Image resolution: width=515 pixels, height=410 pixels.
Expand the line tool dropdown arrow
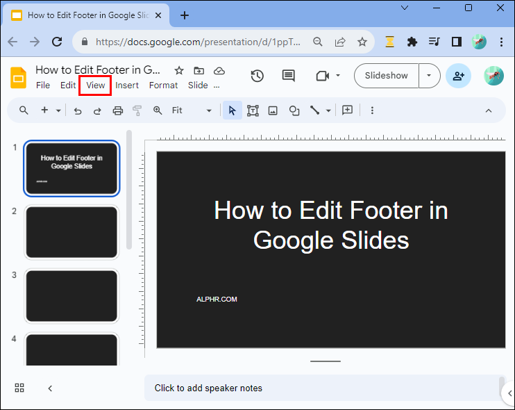click(328, 110)
